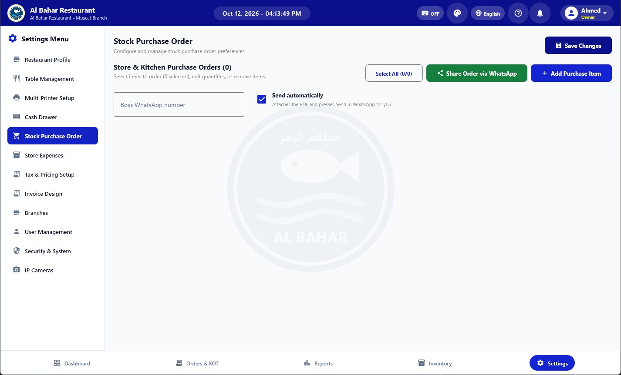Image resolution: width=621 pixels, height=375 pixels.
Task: Click the Multi-Printer Setup printer icon
Action: pyautogui.click(x=17, y=98)
